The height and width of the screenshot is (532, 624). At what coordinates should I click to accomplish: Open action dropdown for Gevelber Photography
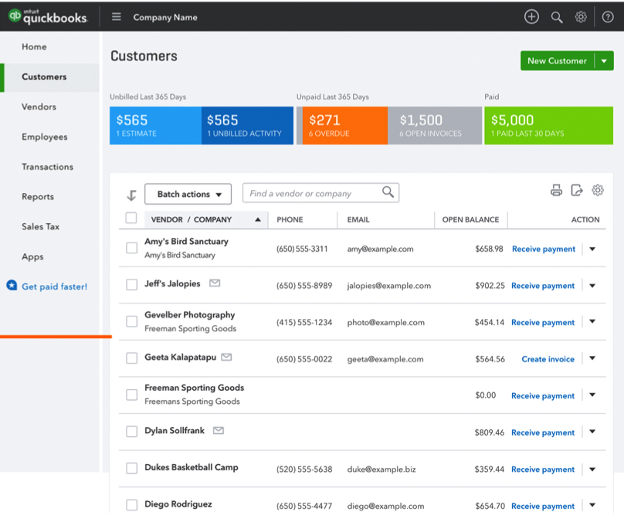click(x=592, y=321)
